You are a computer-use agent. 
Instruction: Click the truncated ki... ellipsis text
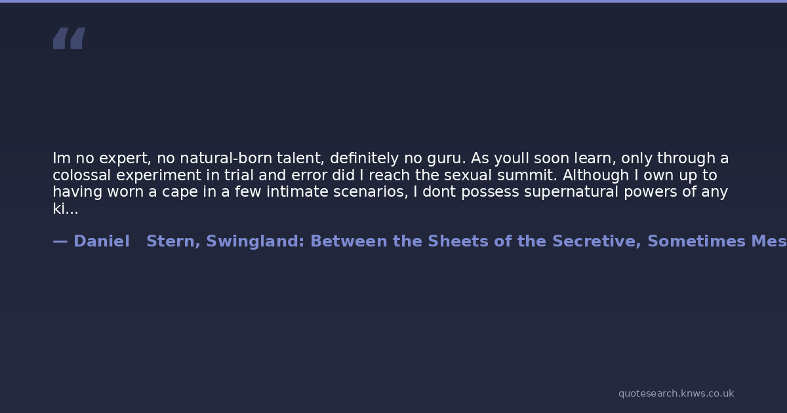click(x=65, y=209)
